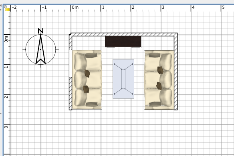
Task: Select the dark TV cabinet against north wall
Action: point(123,42)
